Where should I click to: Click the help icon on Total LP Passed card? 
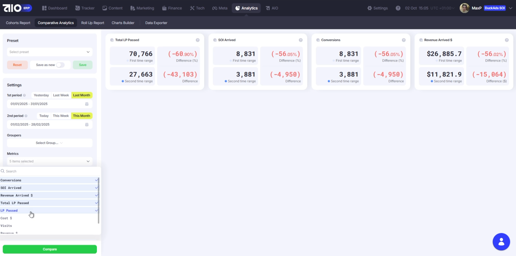point(198,40)
